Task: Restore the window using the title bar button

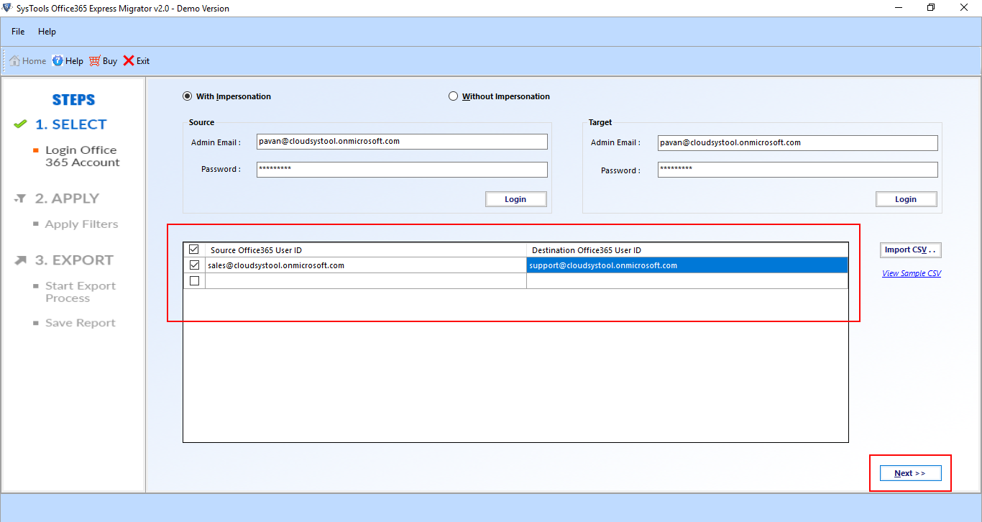Action: (931, 8)
